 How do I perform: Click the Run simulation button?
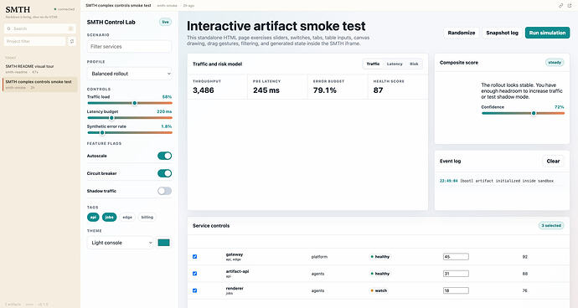click(x=547, y=33)
